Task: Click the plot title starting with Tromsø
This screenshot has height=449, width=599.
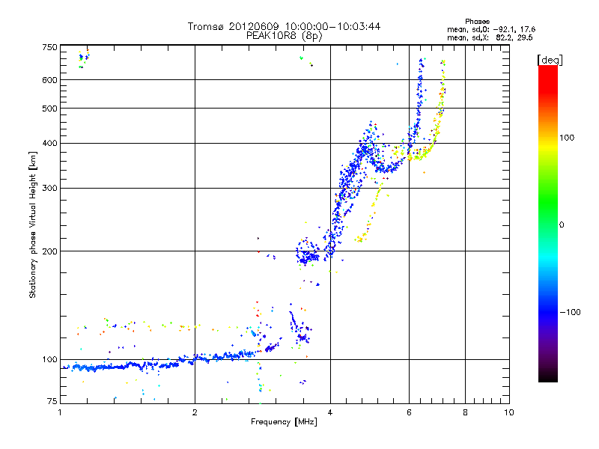Action: (284, 26)
